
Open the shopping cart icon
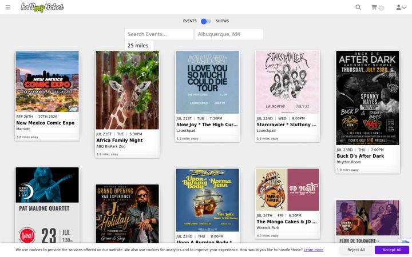374,7
